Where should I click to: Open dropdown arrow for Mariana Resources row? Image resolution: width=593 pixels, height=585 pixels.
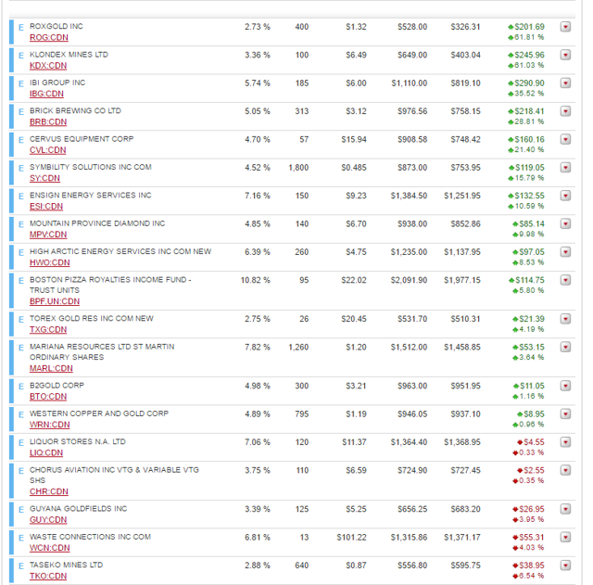pyautogui.click(x=565, y=347)
